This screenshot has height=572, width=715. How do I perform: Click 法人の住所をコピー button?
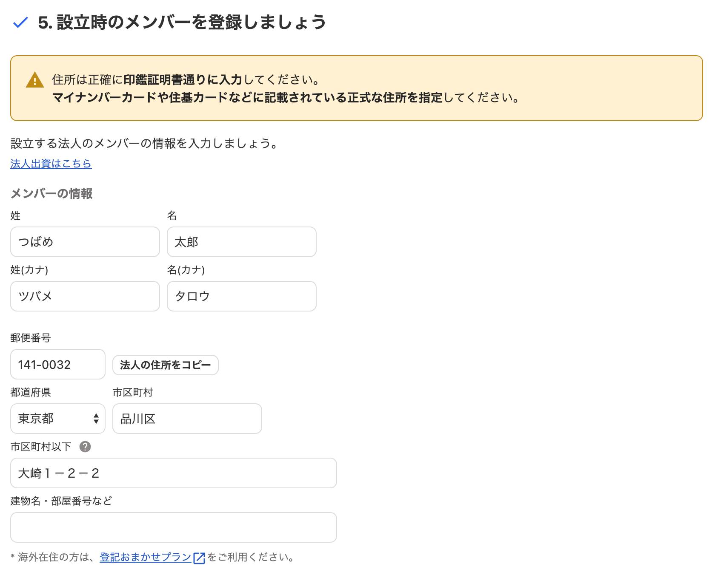(x=166, y=365)
